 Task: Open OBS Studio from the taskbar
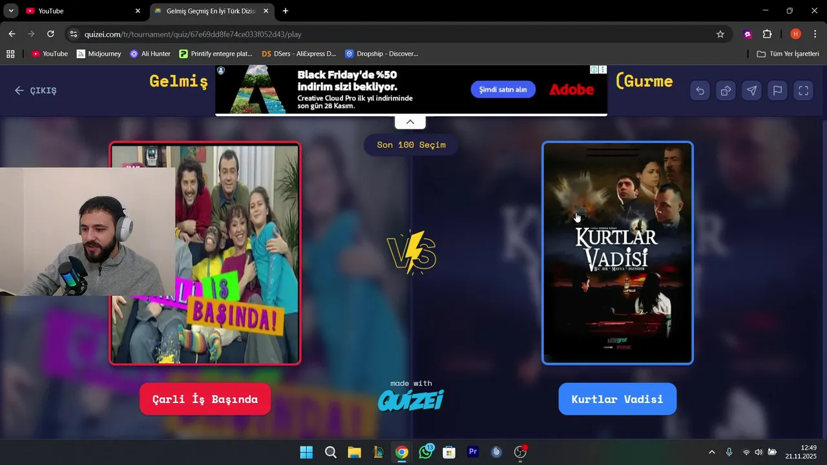pos(520,452)
